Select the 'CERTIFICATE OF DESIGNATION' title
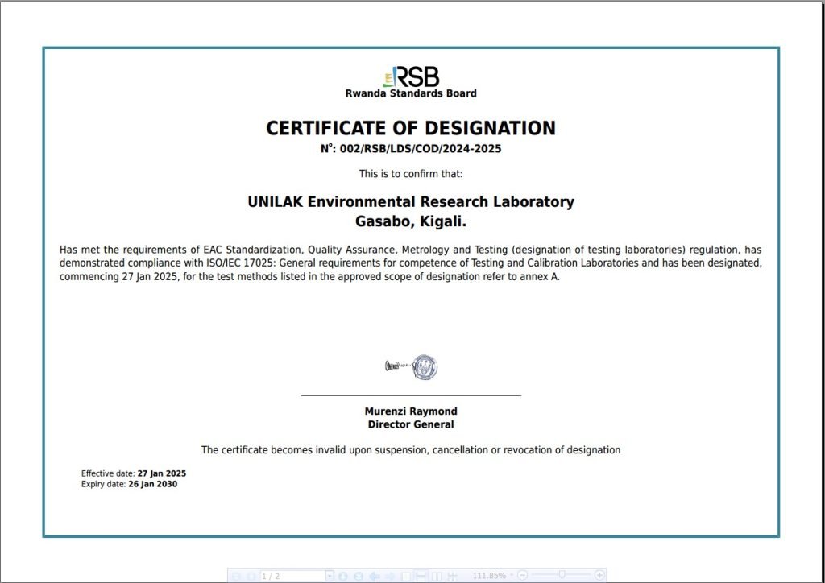The image size is (825, 583). [x=411, y=128]
